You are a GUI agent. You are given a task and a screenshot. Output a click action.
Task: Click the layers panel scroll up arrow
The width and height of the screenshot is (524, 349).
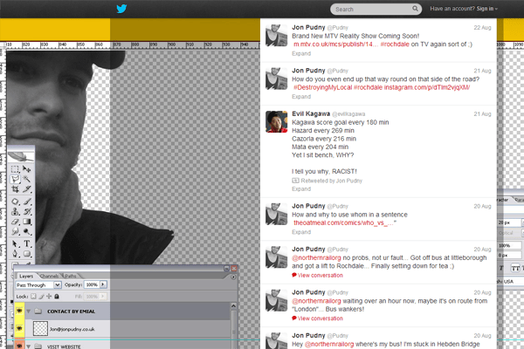[x=233, y=306]
